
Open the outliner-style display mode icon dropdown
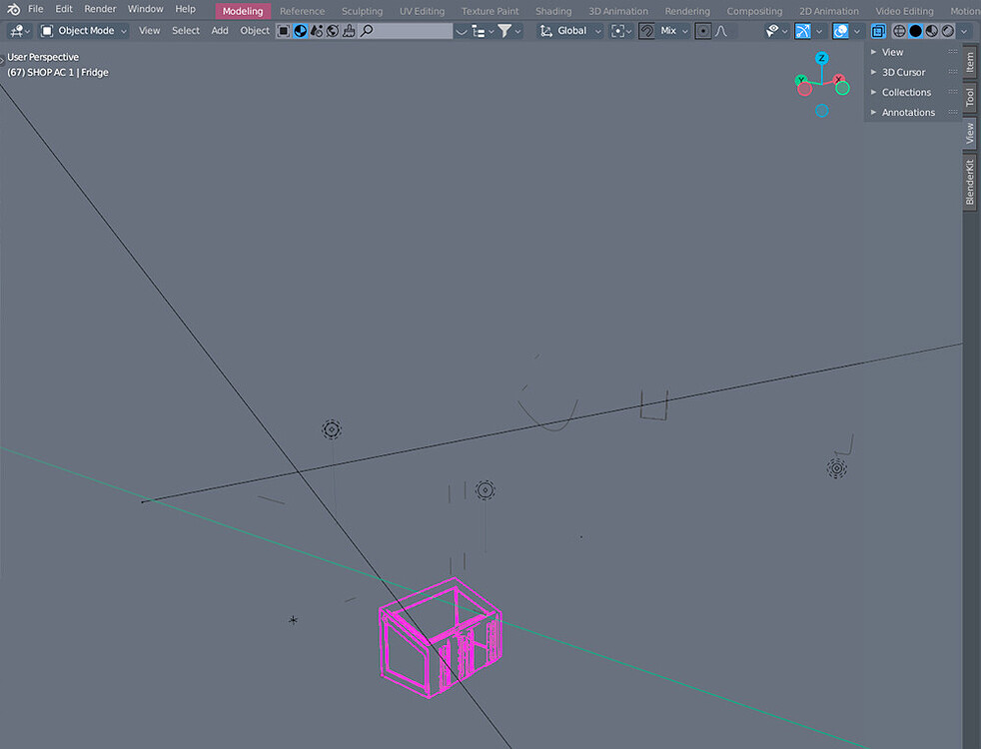[x=483, y=31]
